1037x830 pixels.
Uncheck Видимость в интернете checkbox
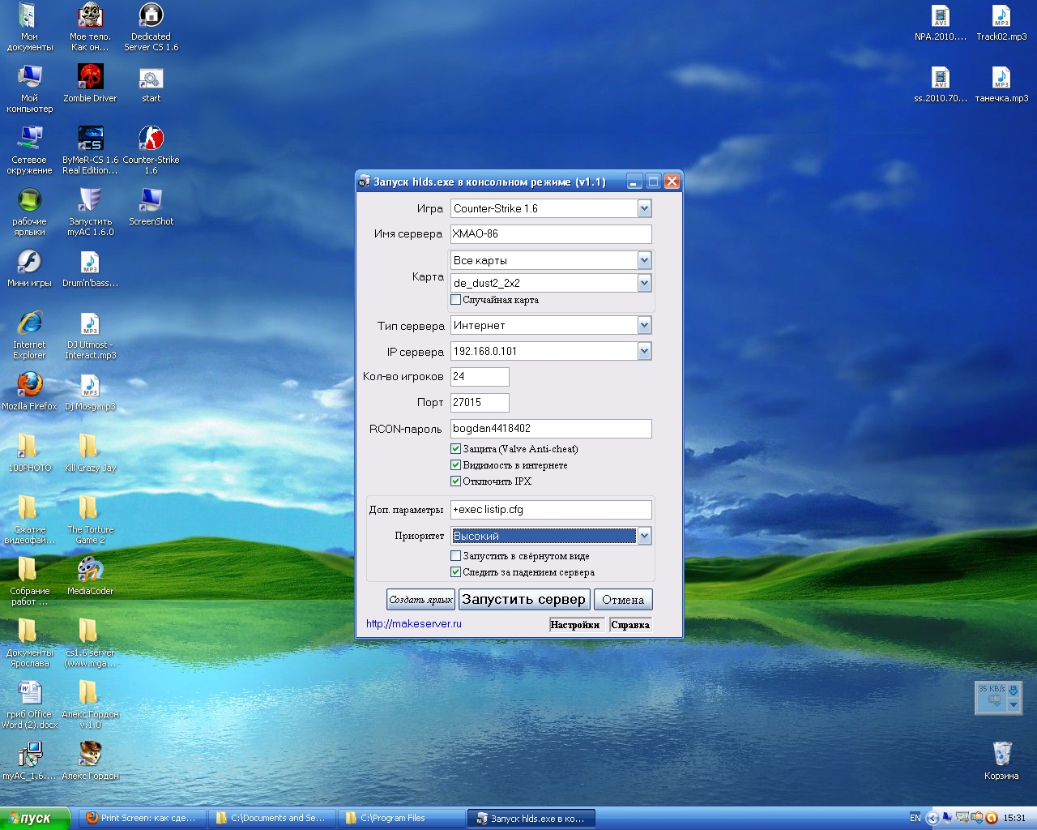pyautogui.click(x=455, y=465)
